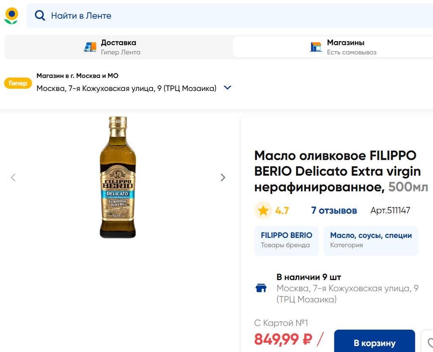Expand the store address dropdown chevron

coord(227,88)
